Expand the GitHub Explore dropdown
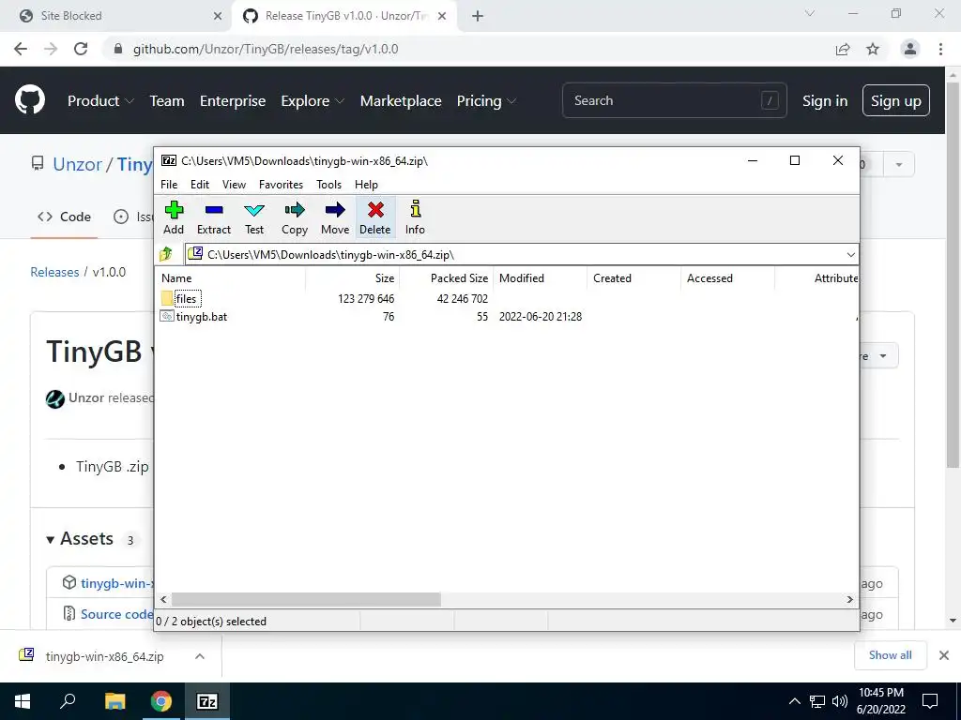This screenshot has height=720, width=961. click(313, 101)
